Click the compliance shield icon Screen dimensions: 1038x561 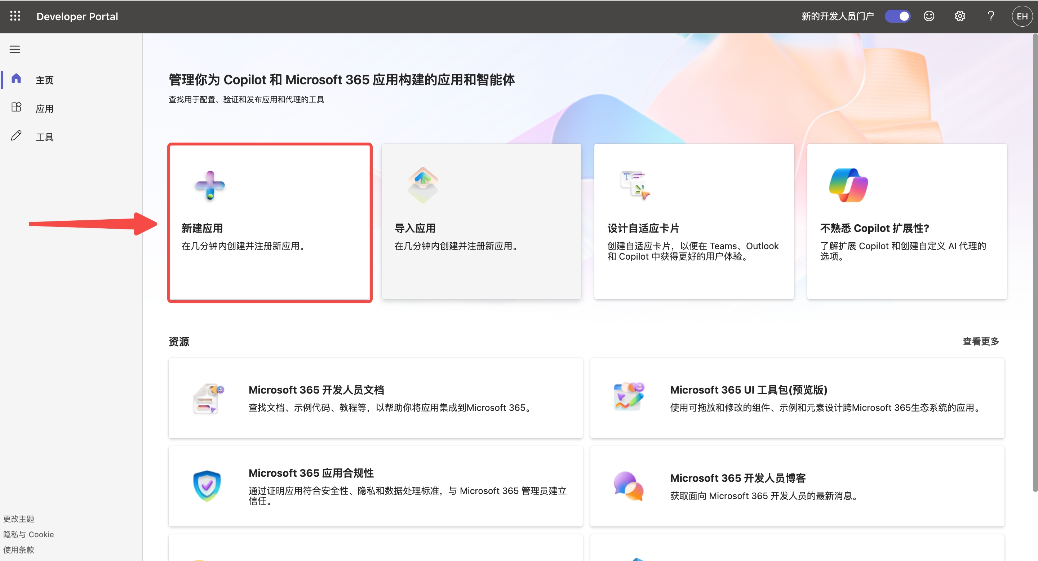coord(207,486)
